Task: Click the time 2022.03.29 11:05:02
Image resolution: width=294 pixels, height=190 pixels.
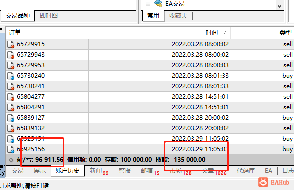Action: click(x=200, y=139)
